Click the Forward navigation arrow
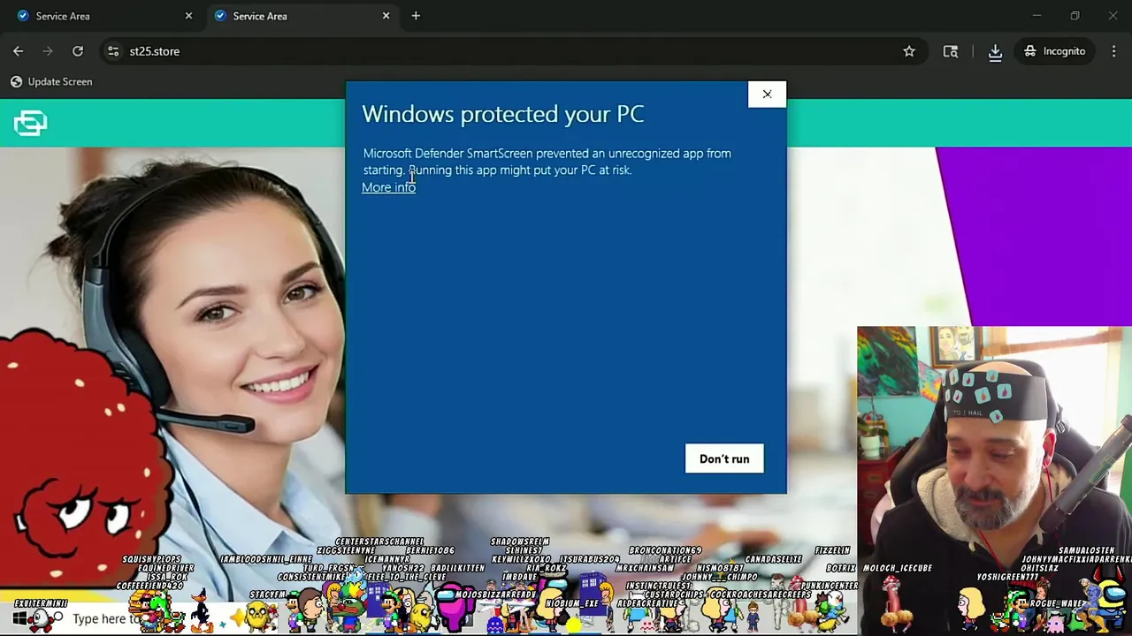 [48, 51]
